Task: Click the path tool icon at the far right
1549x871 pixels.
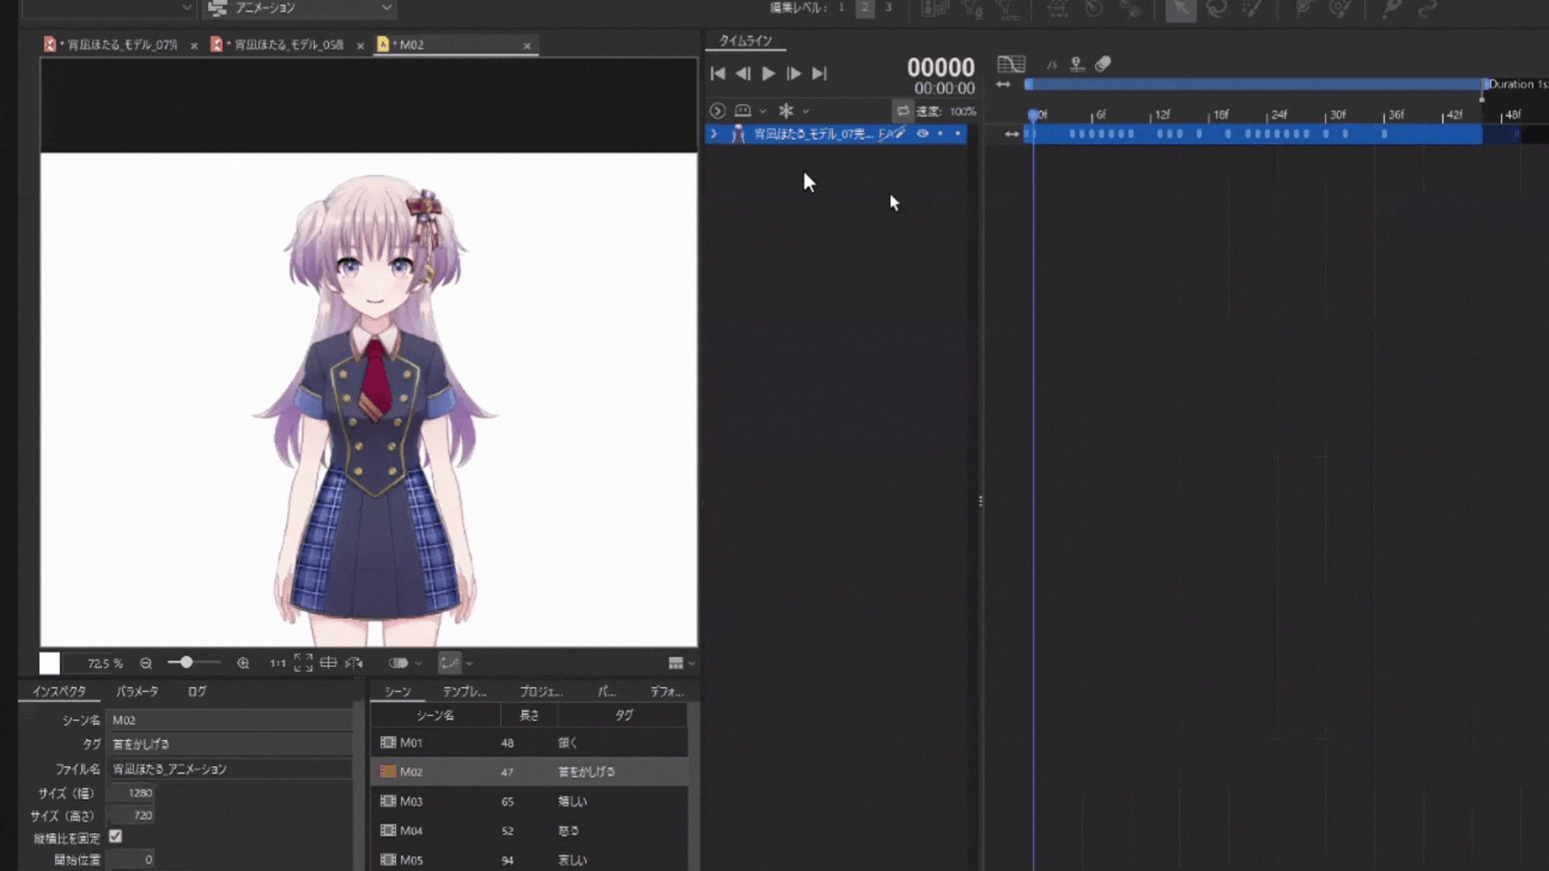Action: pyautogui.click(x=1428, y=9)
